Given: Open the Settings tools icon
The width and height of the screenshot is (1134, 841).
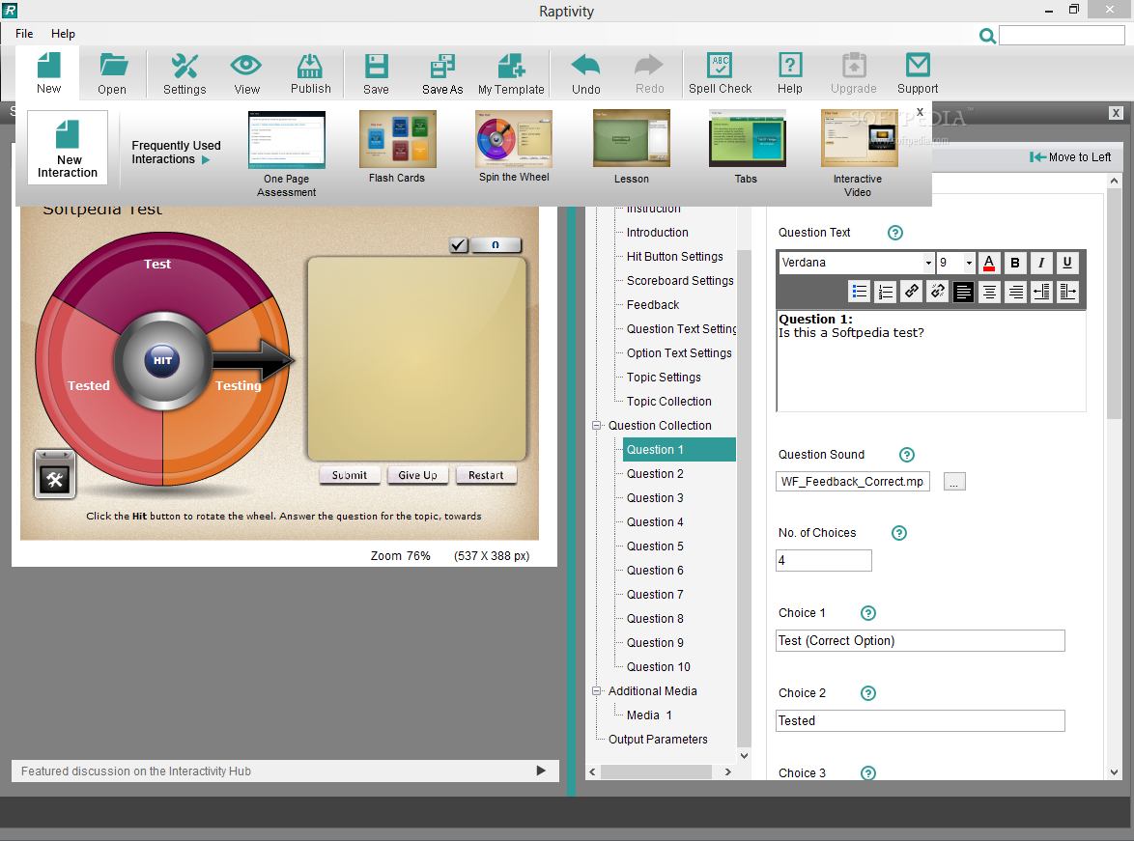Looking at the screenshot, I should [184, 73].
